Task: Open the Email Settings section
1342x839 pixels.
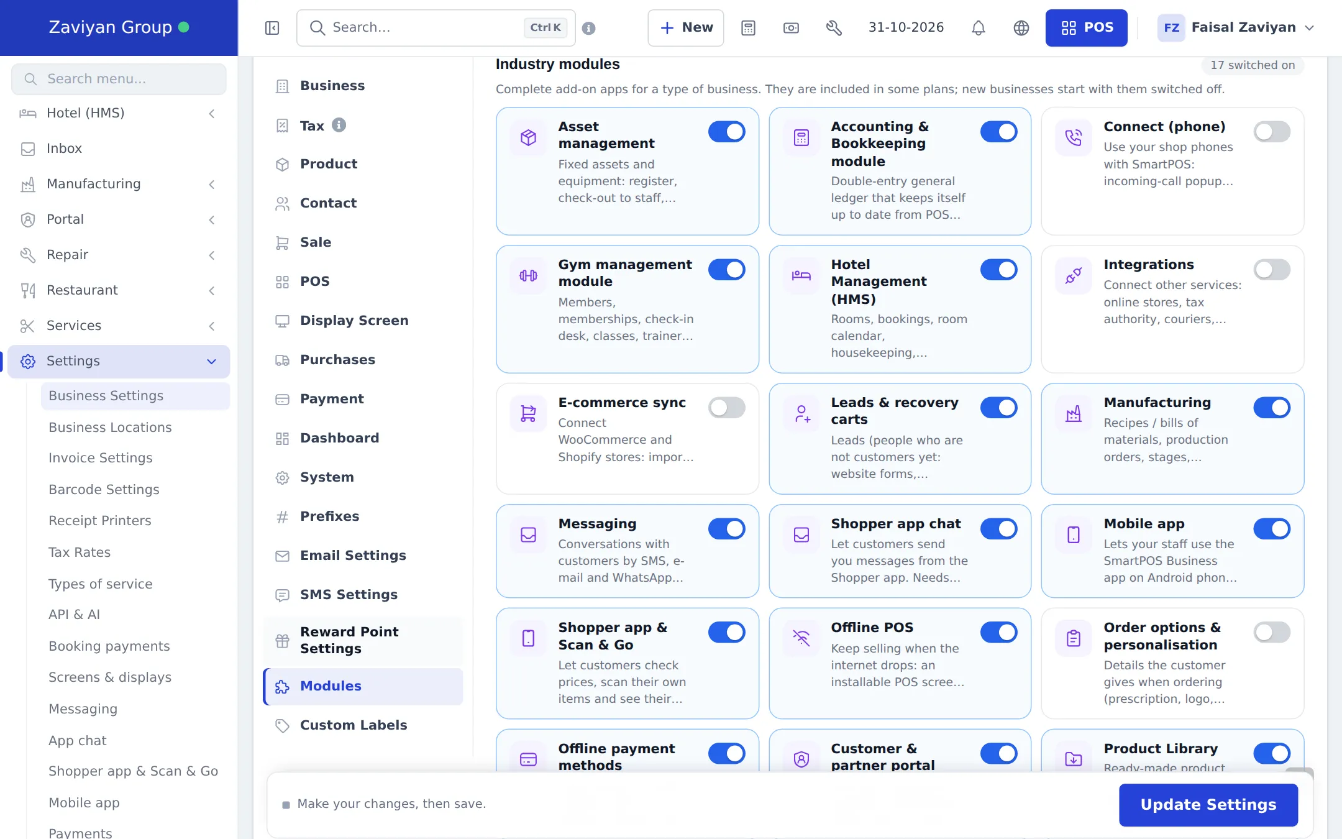Action: pos(363,556)
